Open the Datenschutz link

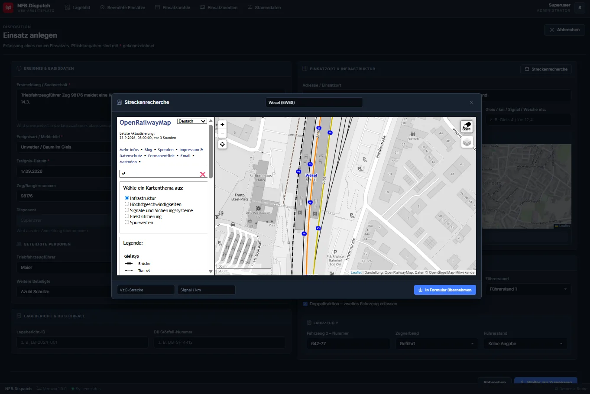[x=131, y=156]
